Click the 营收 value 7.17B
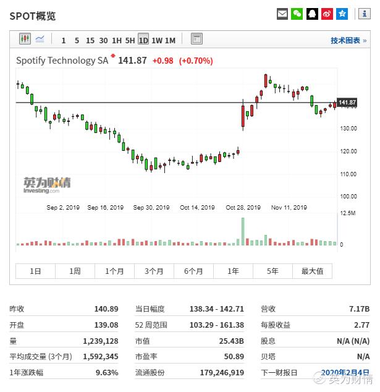The width and height of the screenshot is (380, 392). (x=359, y=309)
